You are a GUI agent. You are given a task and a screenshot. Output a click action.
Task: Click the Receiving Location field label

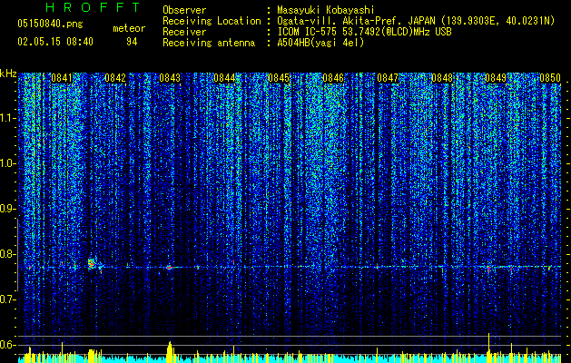(212, 21)
